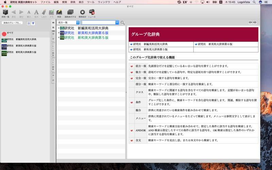Open the ウィンドウ menu
This screenshot has width=272, height=170.
click(104, 2)
